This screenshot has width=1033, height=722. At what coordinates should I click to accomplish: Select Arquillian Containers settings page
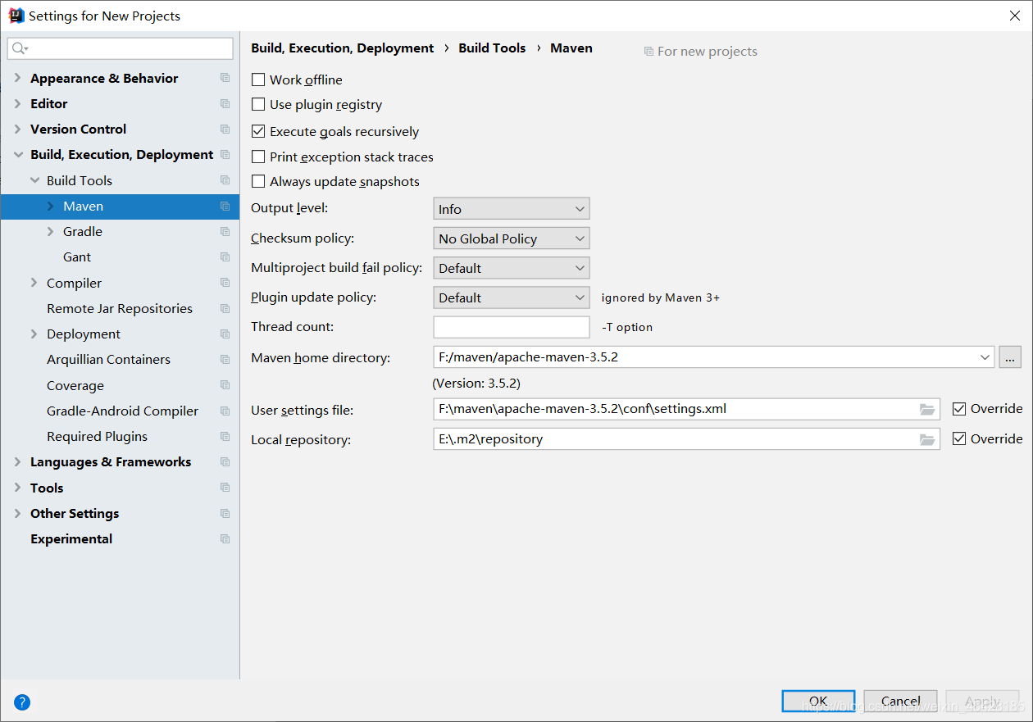pos(108,360)
